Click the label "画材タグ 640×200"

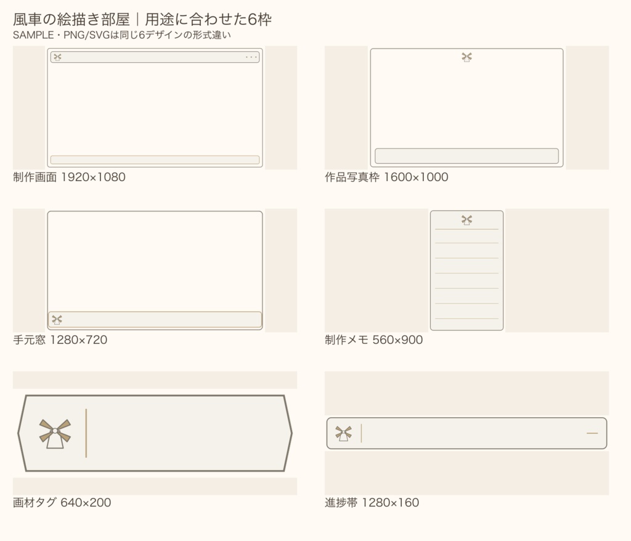coord(62,502)
